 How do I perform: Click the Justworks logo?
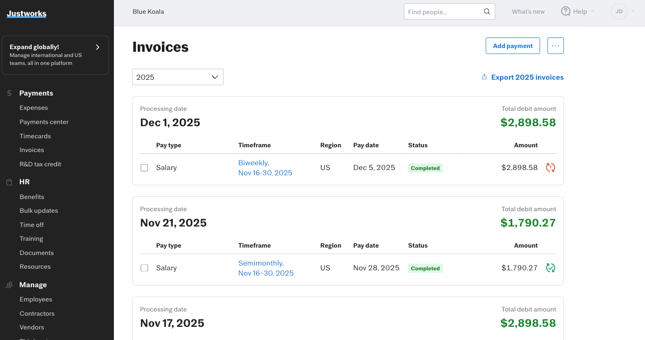click(x=26, y=14)
